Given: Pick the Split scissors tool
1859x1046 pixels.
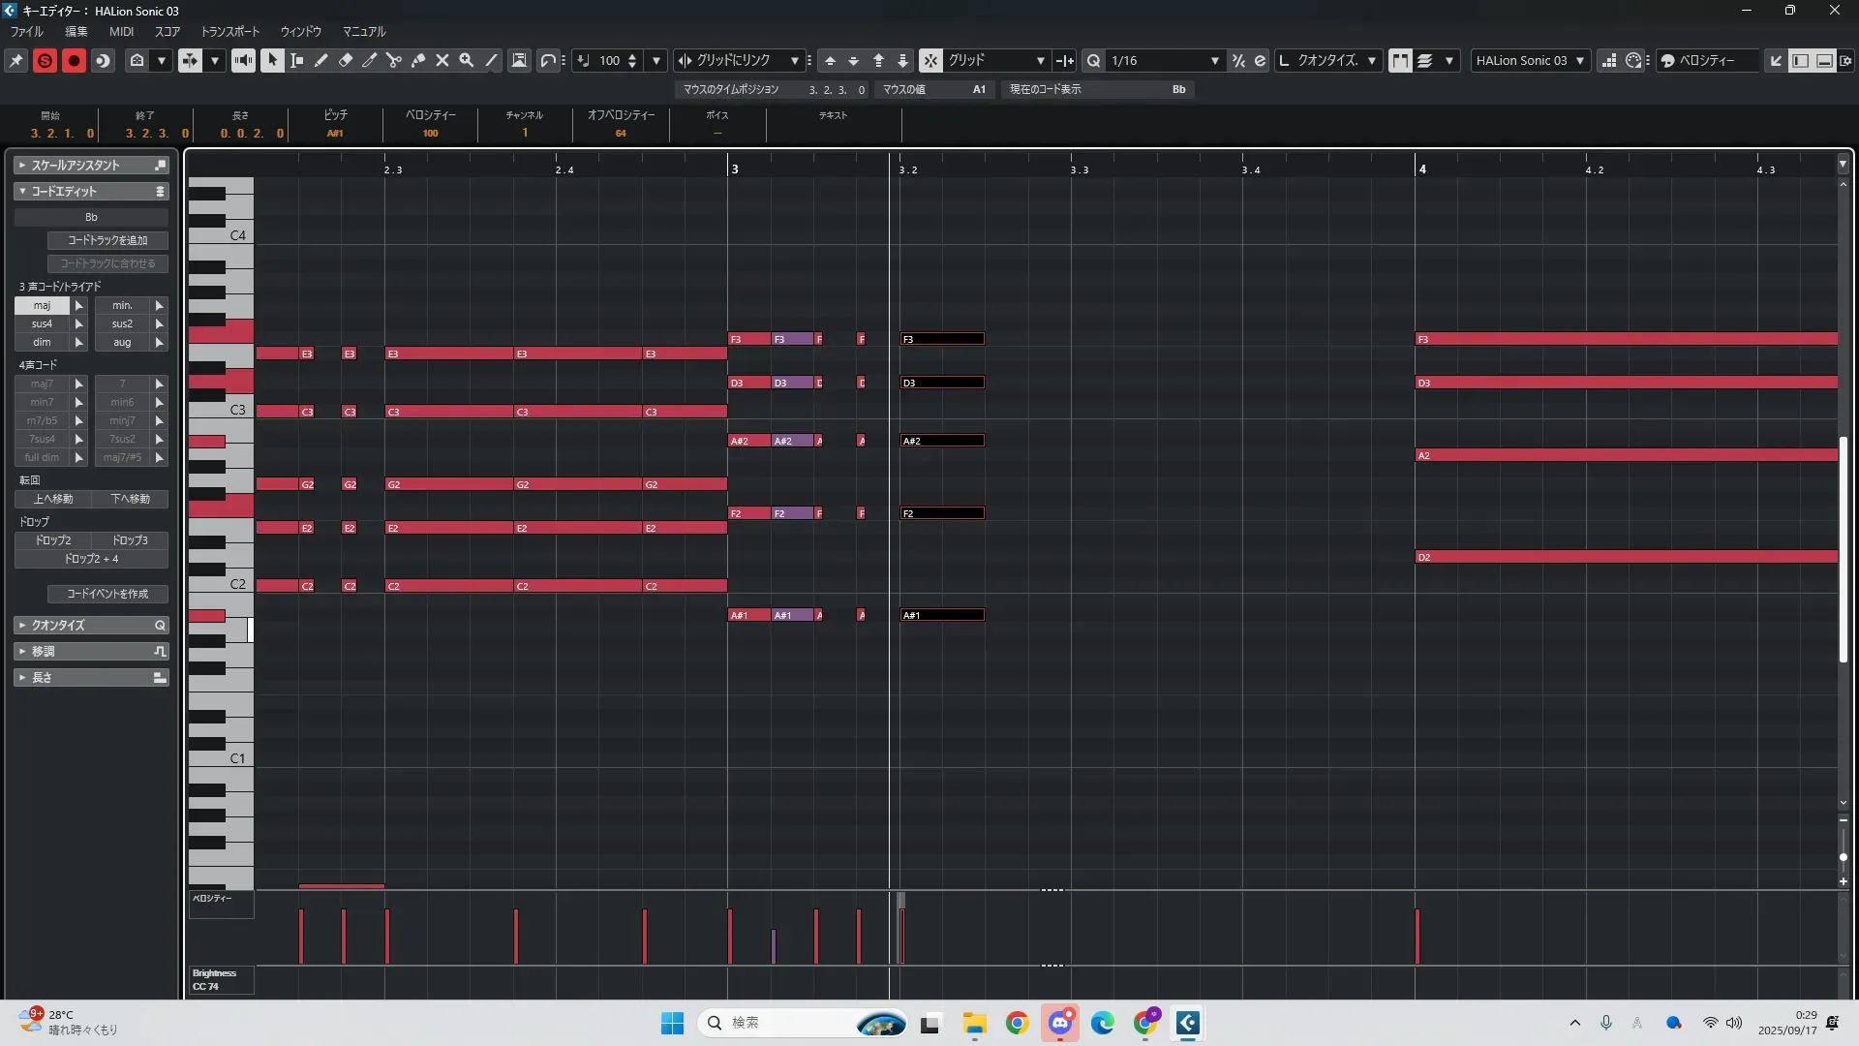Looking at the screenshot, I should [394, 60].
